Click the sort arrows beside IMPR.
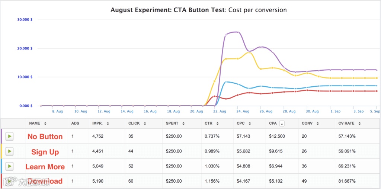Screen dimensions: 381x189 click(108, 124)
